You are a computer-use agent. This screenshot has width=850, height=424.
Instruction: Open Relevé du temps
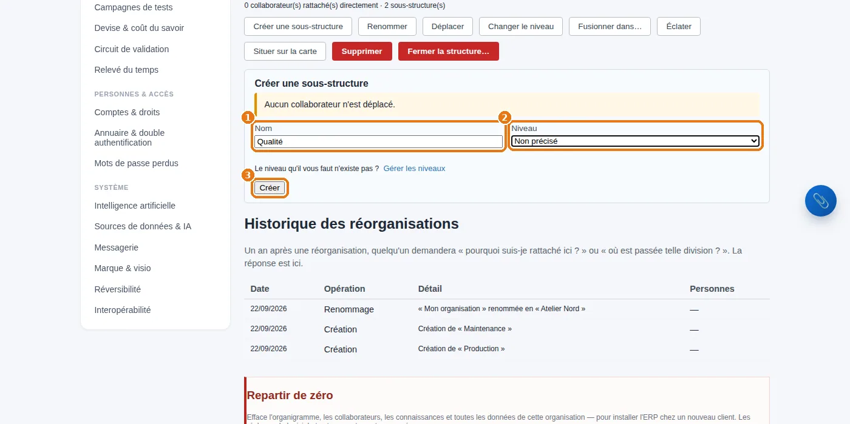coord(126,70)
